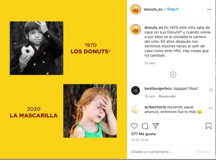The width and height of the screenshot is (216, 160).
Task: Open donuts_es profile picture in the header
Action: click(135, 9)
